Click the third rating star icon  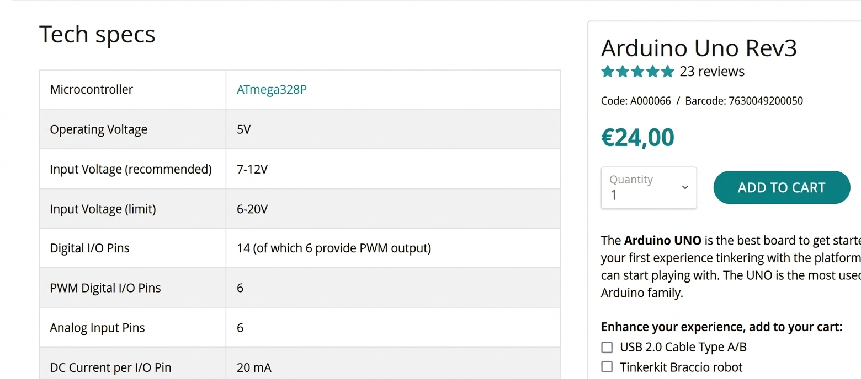[x=638, y=72]
